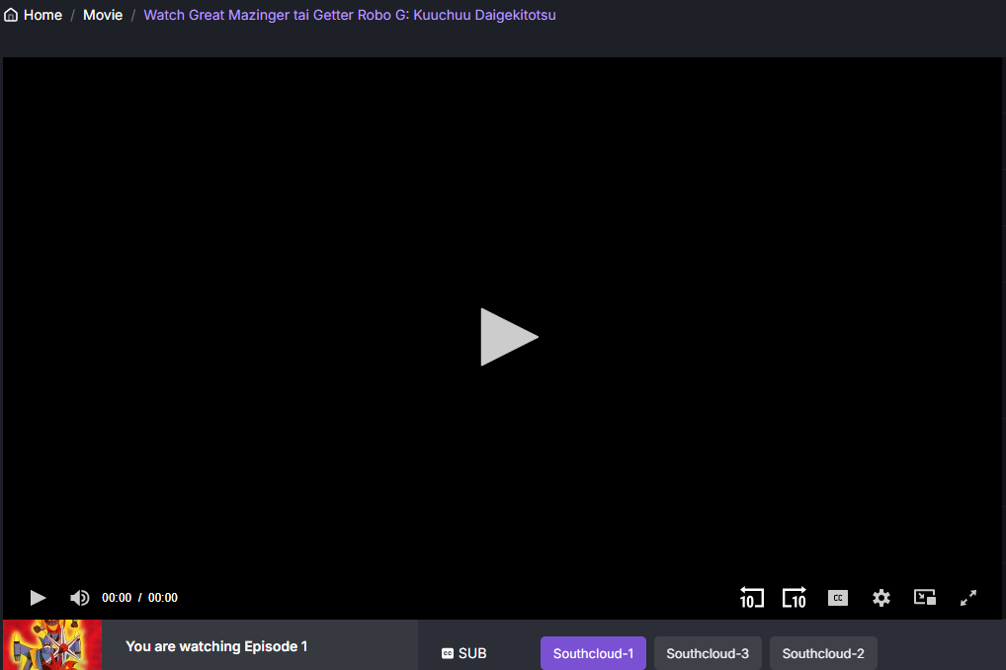Click You are watching Episode 1 text
This screenshot has width=1006, height=670.
(x=216, y=646)
